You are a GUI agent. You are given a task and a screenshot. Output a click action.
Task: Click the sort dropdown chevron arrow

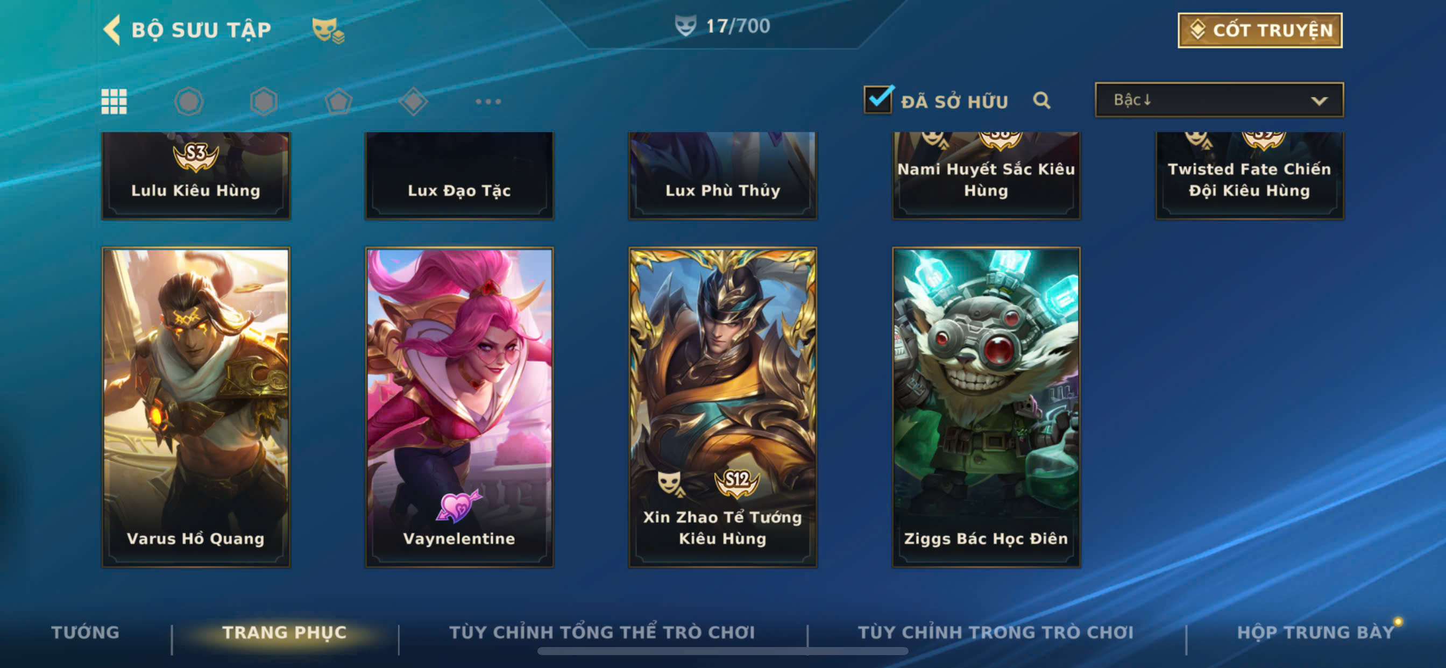(1319, 101)
